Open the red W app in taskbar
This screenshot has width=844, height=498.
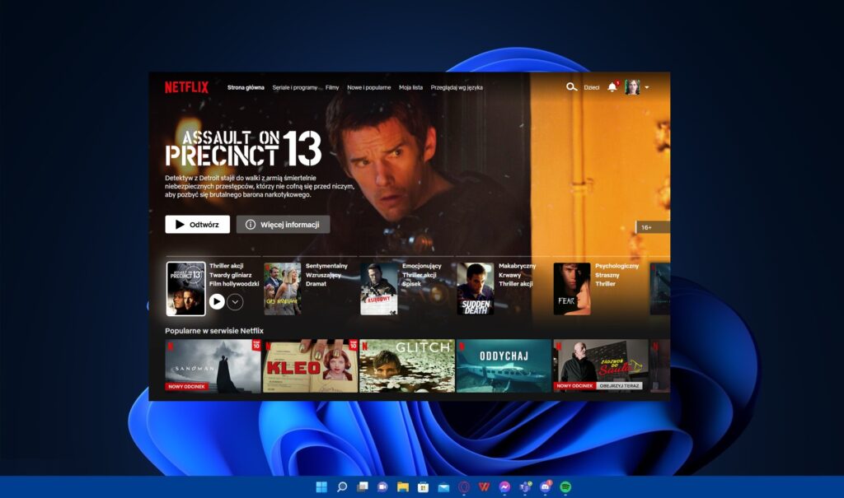coord(484,486)
